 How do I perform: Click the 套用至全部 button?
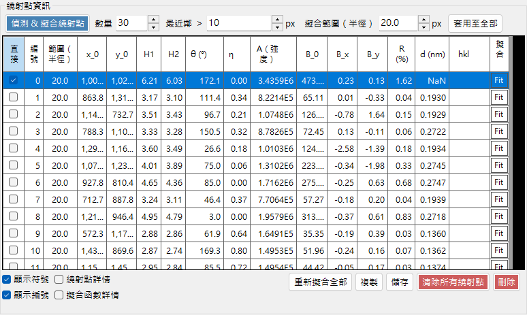[x=475, y=24]
